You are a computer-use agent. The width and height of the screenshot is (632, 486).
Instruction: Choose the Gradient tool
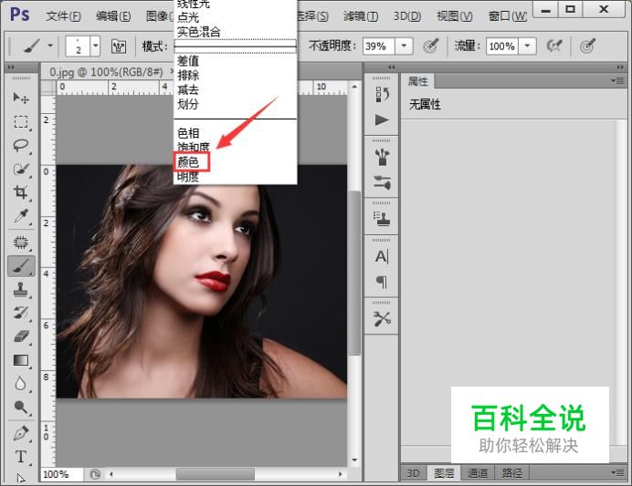coord(20,360)
